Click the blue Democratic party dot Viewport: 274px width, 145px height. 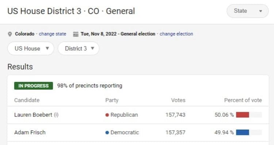tap(107, 133)
